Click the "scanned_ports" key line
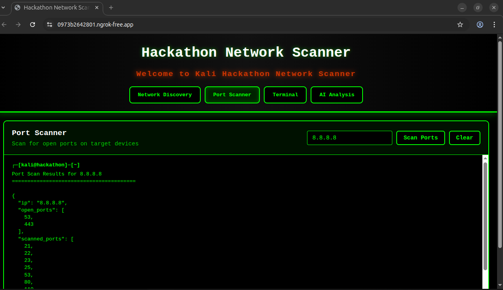This screenshot has width=503, height=290. pos(46,239)
